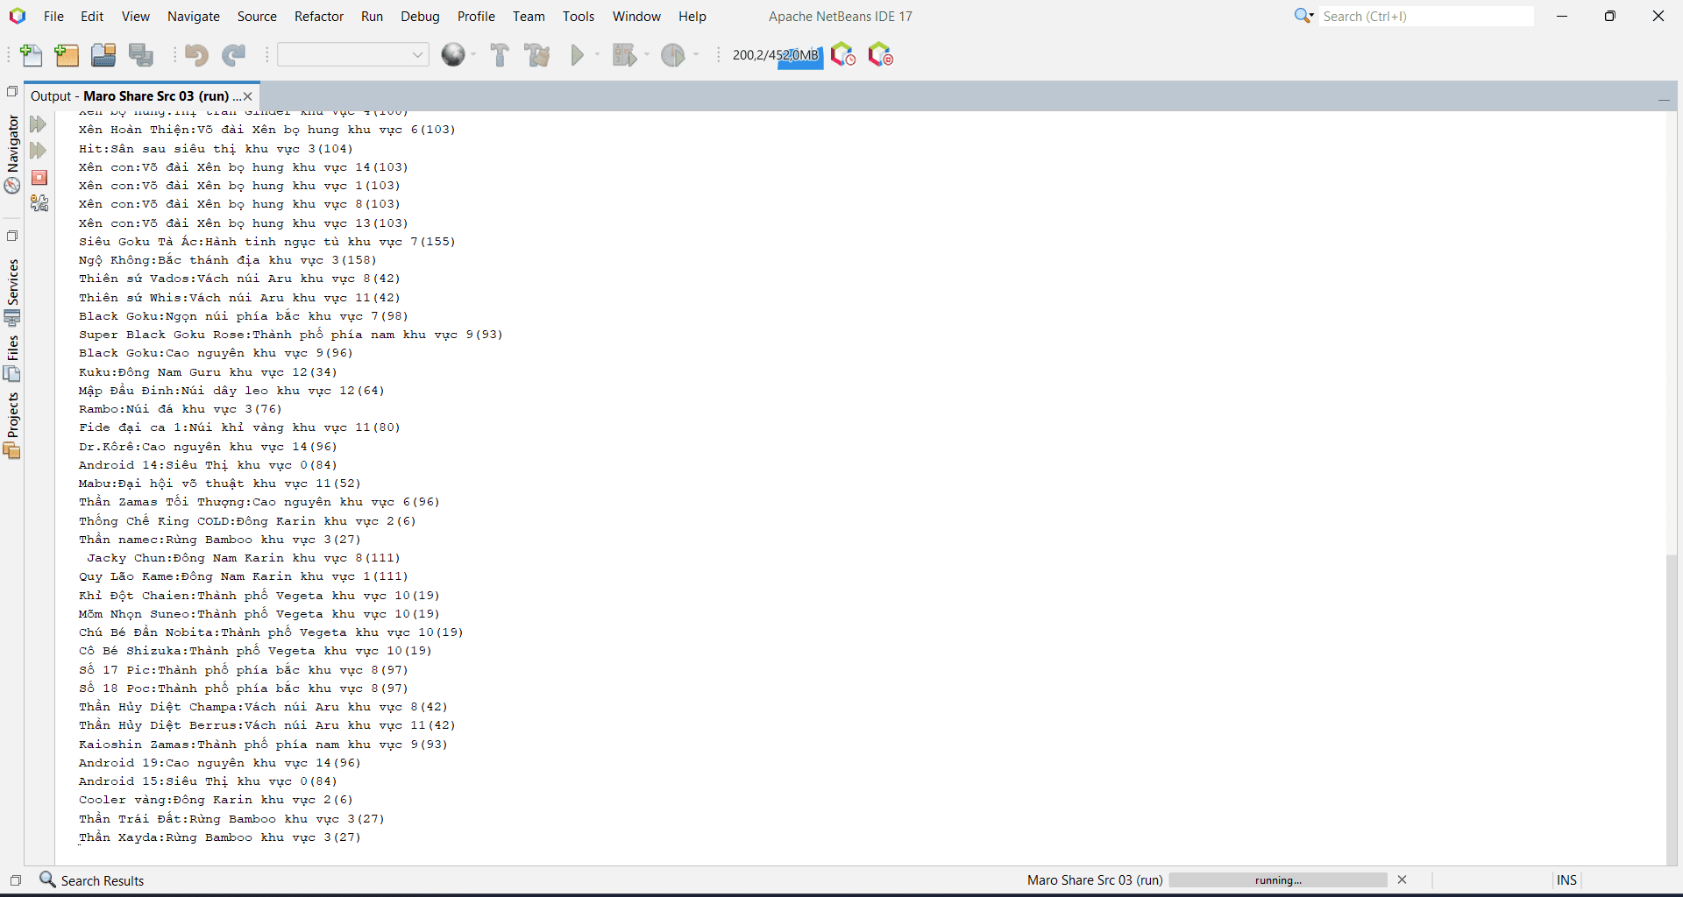Stop the running process with red square

(x=39, y=178)
